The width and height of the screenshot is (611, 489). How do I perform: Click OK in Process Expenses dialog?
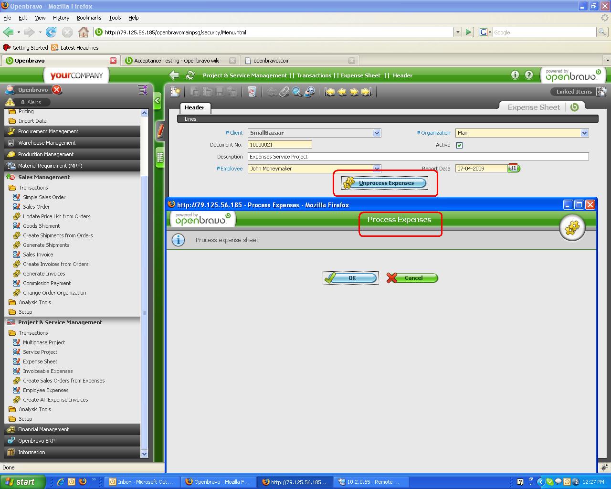(350, 278)
